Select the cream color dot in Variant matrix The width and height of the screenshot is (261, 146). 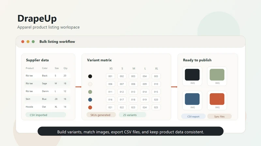[90, 84]
